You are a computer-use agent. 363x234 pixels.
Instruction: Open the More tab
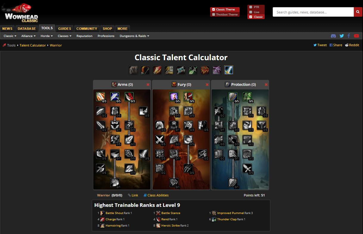coord(122,29)
